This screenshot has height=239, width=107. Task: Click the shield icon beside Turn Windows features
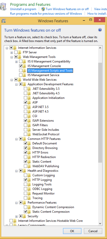click(x=43, y=9)
